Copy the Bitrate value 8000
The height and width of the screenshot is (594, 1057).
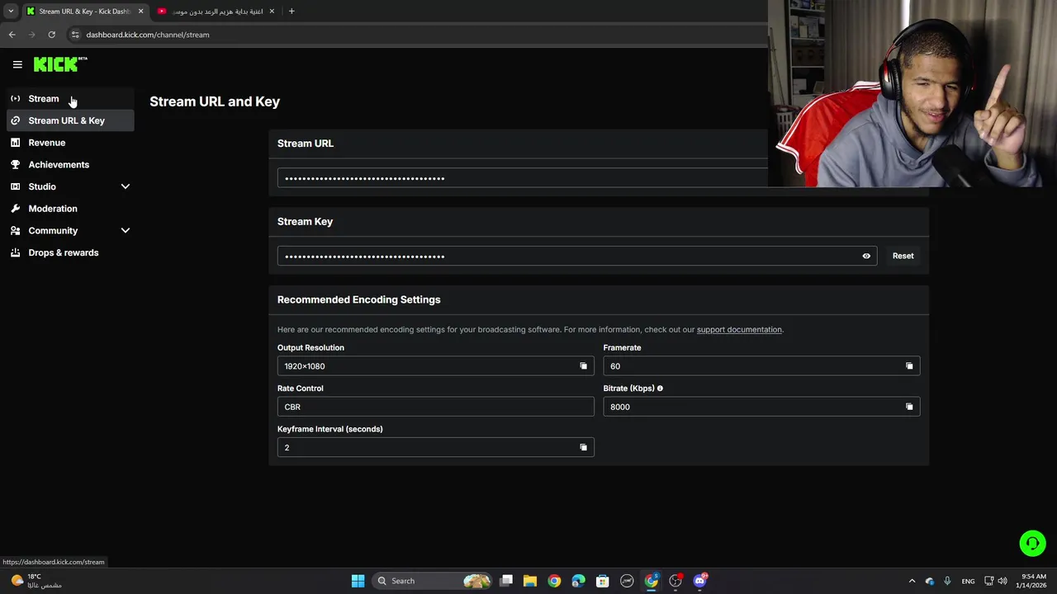pyautogui.click(x=909, y=407)
